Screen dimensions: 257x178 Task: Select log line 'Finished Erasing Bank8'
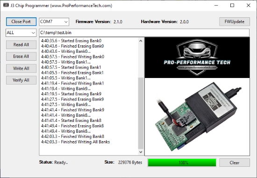72,126
